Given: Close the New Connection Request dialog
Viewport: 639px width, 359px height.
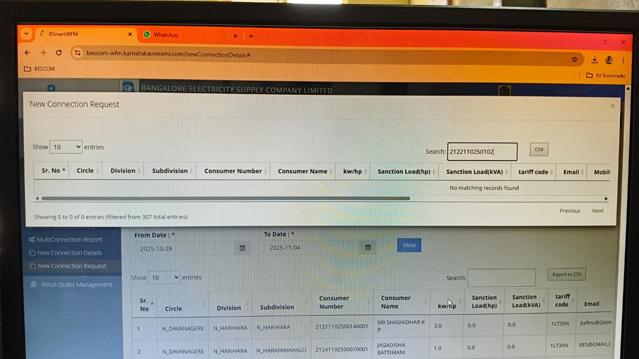Looking at the screenshot, I should click(x=613, y=106).
